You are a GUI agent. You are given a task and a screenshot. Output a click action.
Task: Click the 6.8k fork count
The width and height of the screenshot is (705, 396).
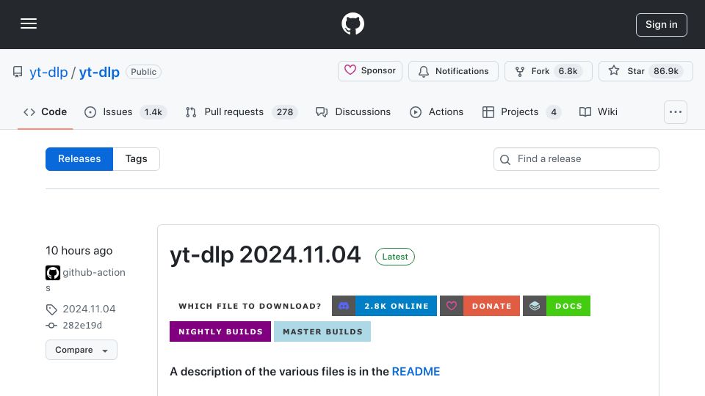[x=568, y=71]
